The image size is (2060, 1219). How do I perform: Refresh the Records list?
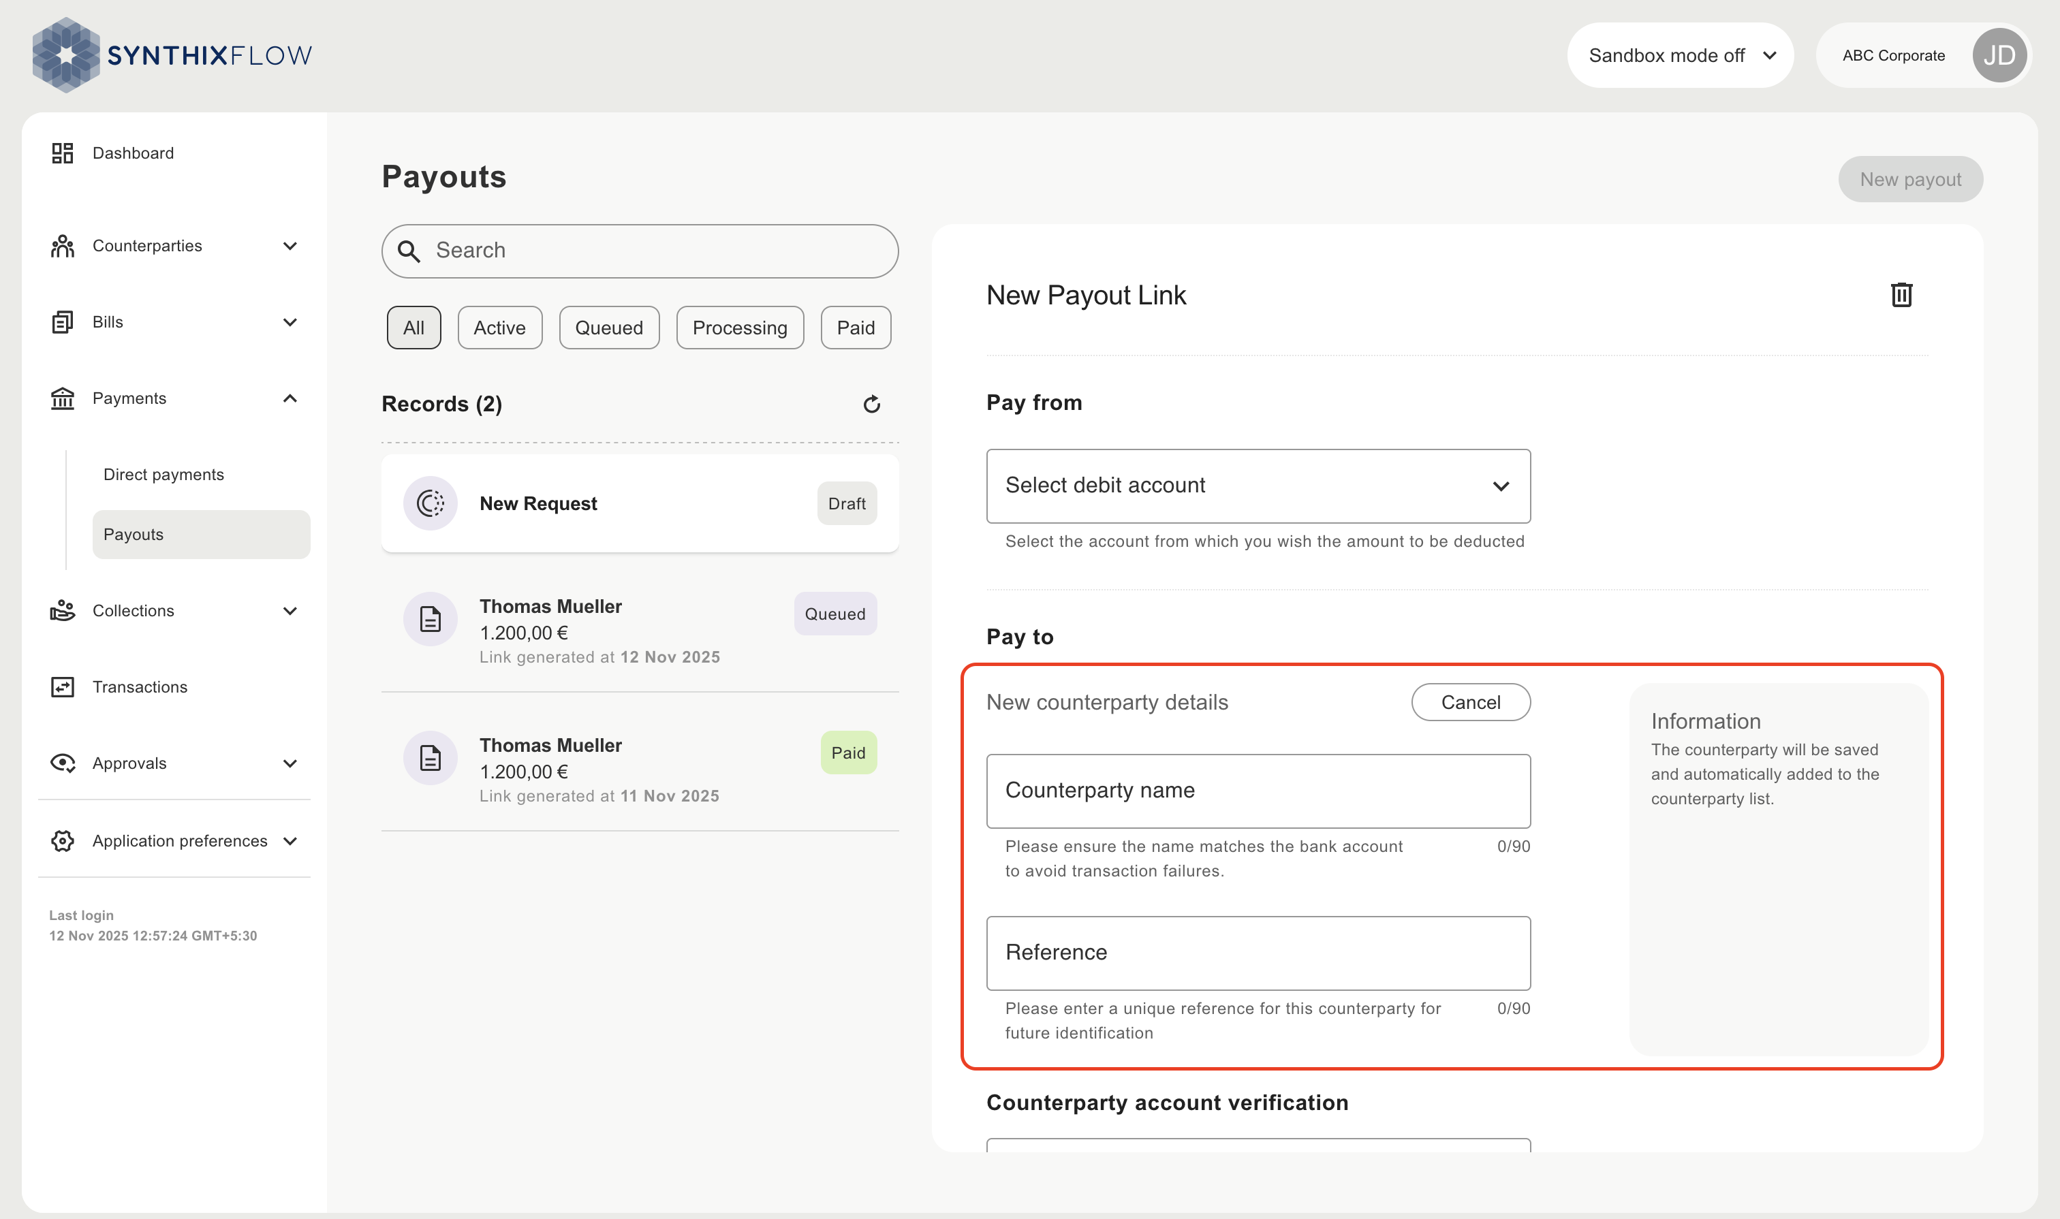pos(872,404)
